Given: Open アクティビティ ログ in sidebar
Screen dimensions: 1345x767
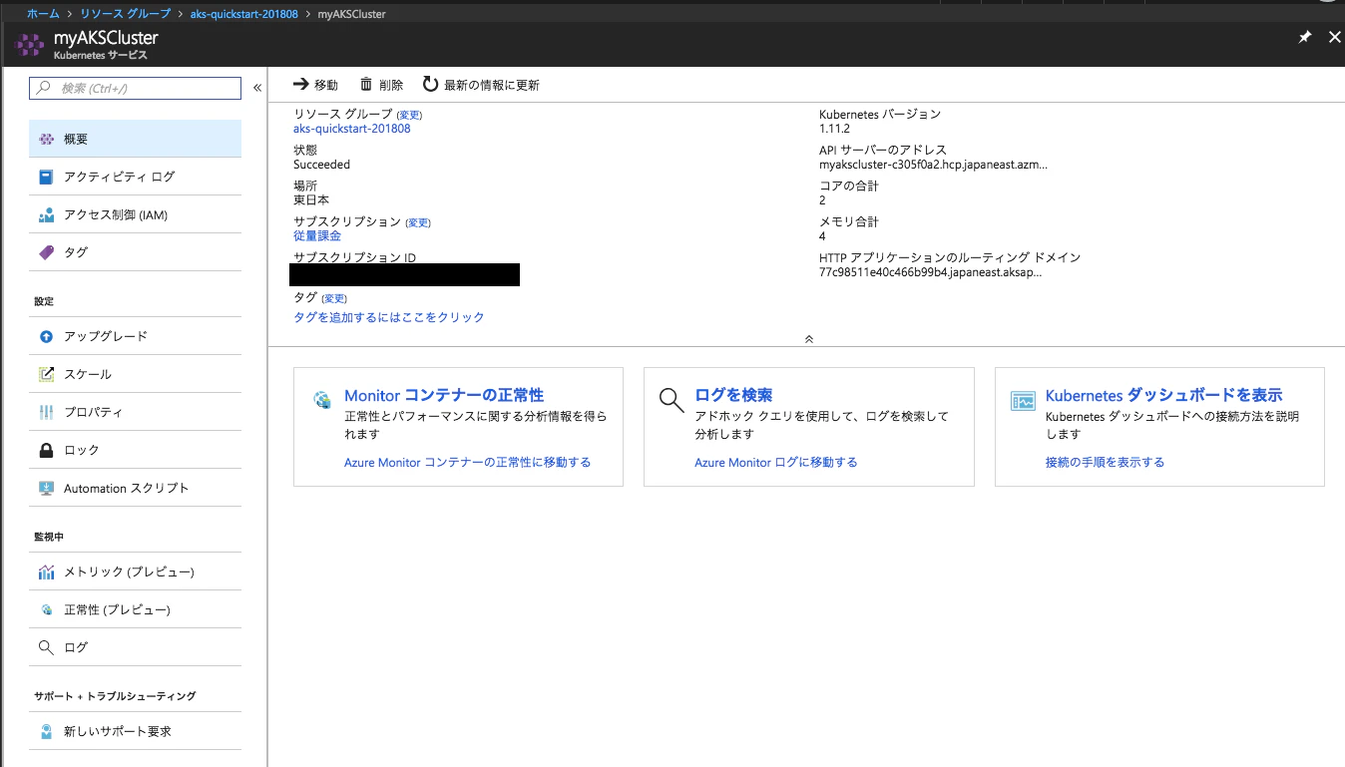Looking at the screenshot, I should 135,177.
